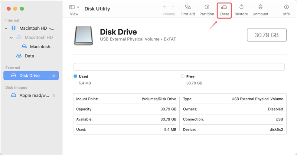Collapse the nested Macintosh HD container
Image resolution: width=297 pixels, height=155 pixels.
(x=12, y=37)
